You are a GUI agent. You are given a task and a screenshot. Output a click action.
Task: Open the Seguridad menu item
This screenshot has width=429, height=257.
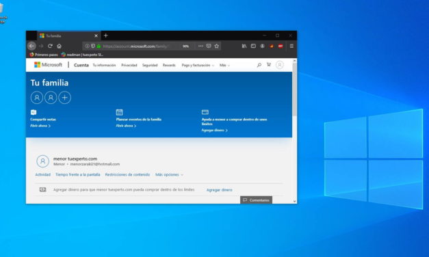pos(150,65)
